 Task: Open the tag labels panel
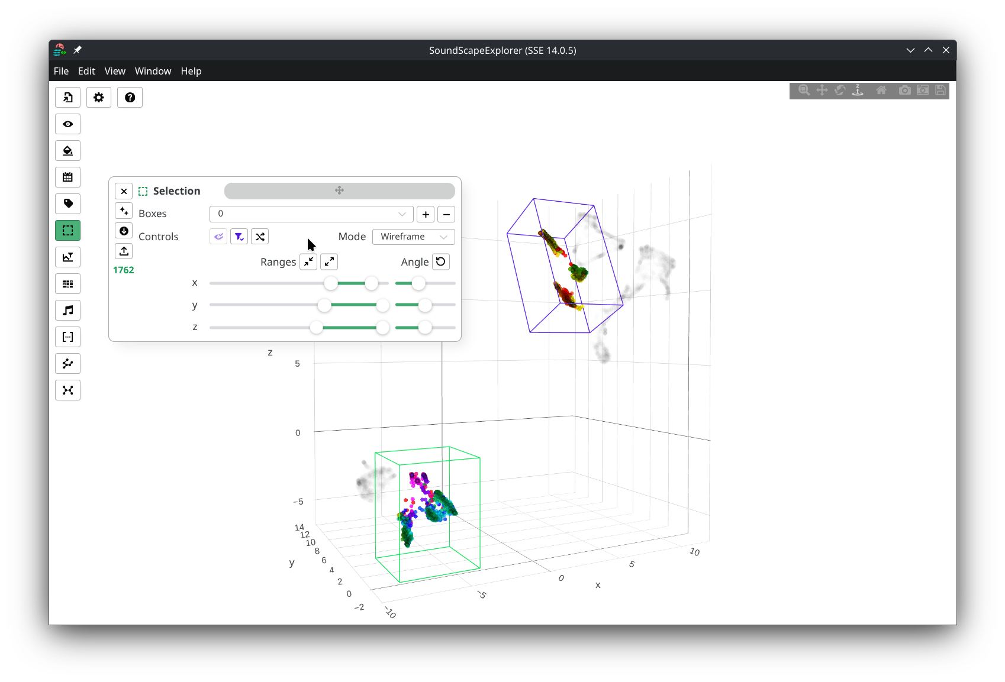(x=68, y=204)
